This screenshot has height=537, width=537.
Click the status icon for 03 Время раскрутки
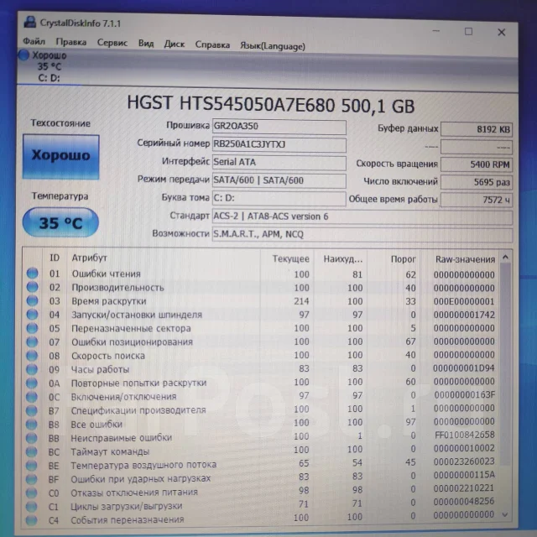[32, 300]
